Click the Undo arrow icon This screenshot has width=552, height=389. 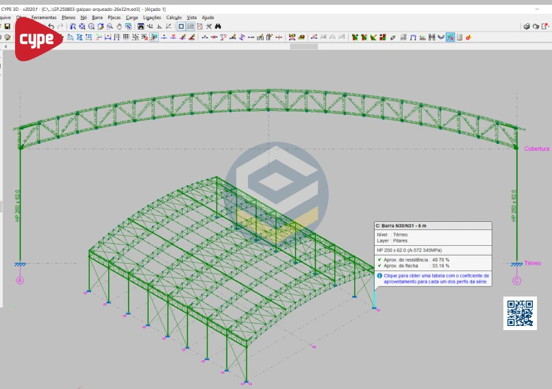(51, 27)
